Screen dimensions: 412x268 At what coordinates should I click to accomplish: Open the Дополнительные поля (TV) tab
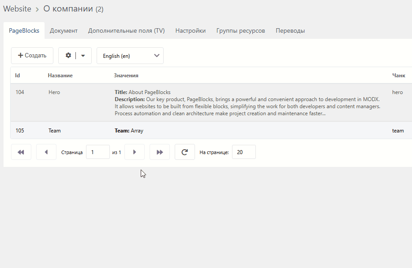click(127, 31)
